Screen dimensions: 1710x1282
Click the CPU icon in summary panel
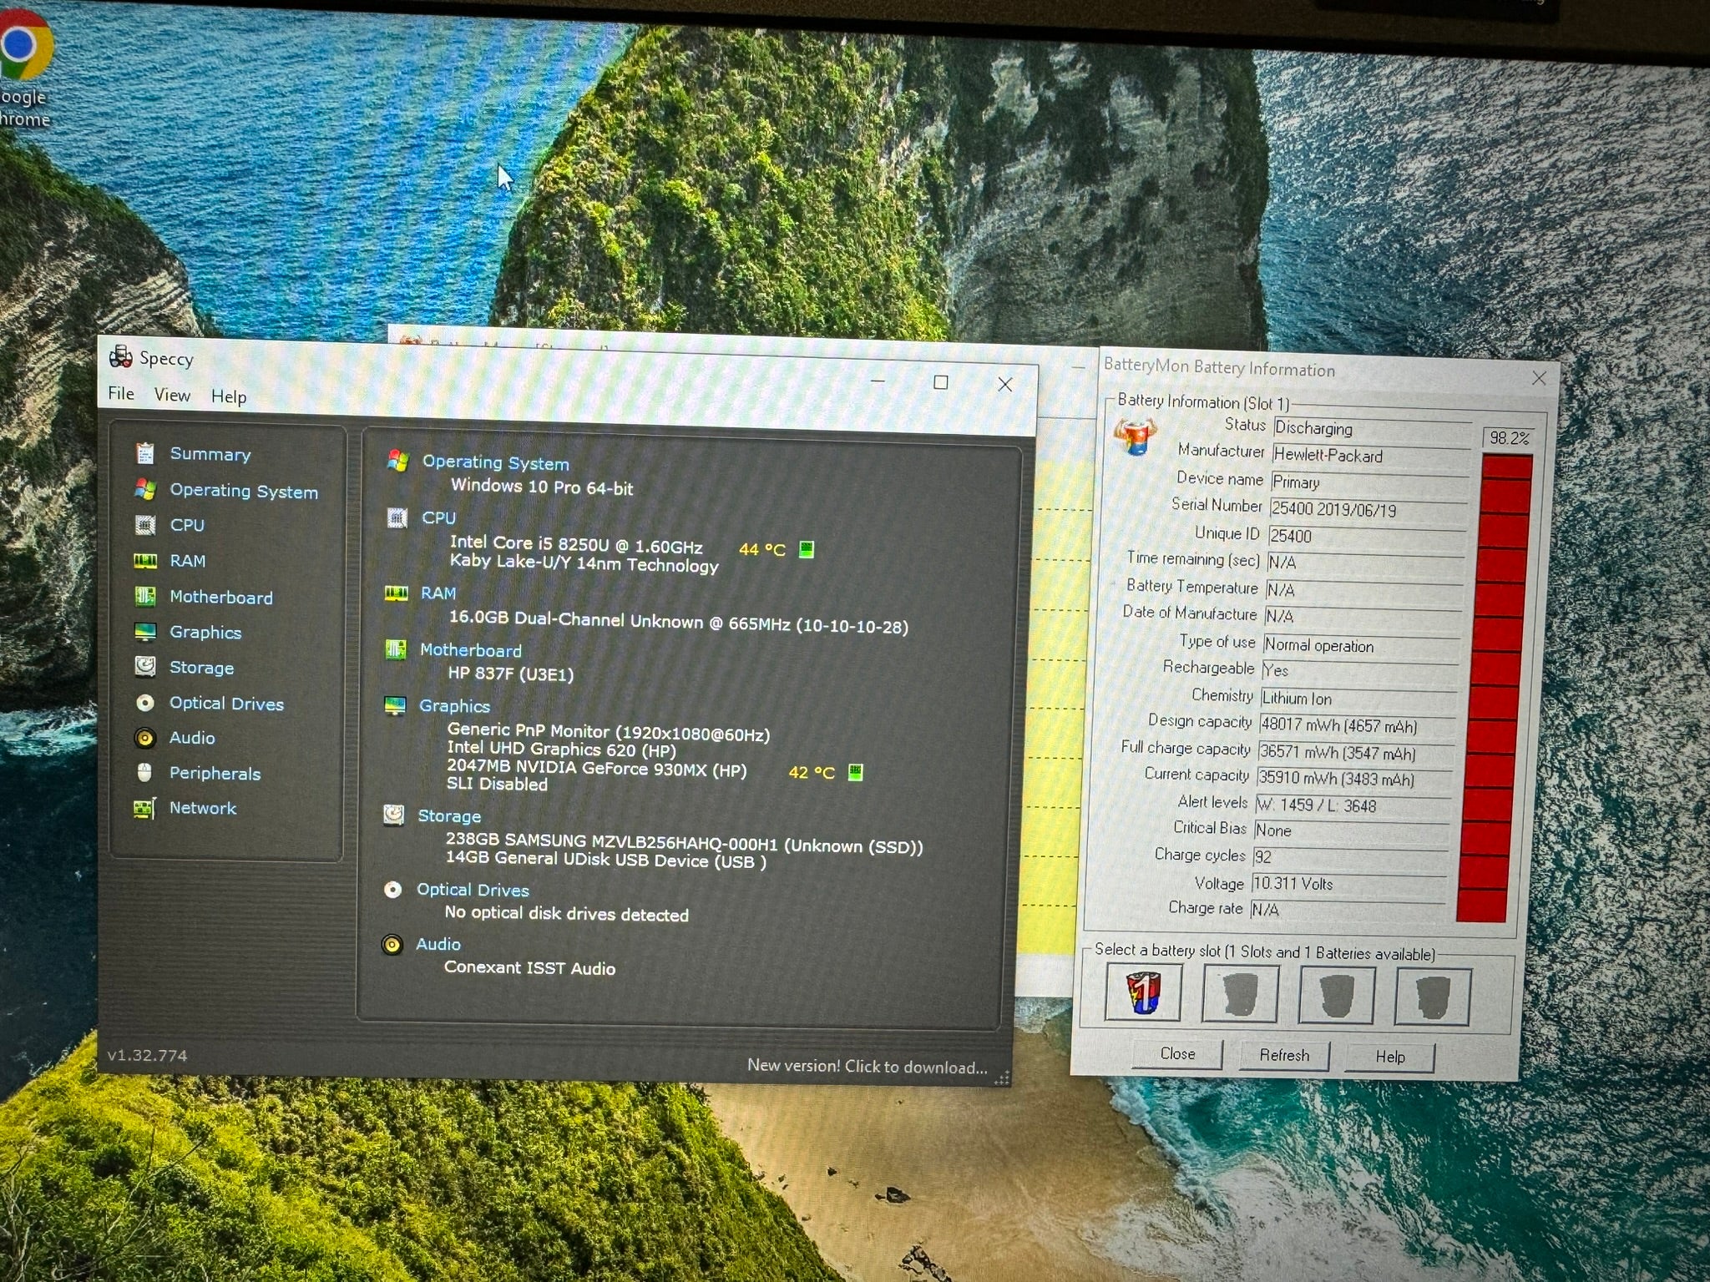[397, 518]
